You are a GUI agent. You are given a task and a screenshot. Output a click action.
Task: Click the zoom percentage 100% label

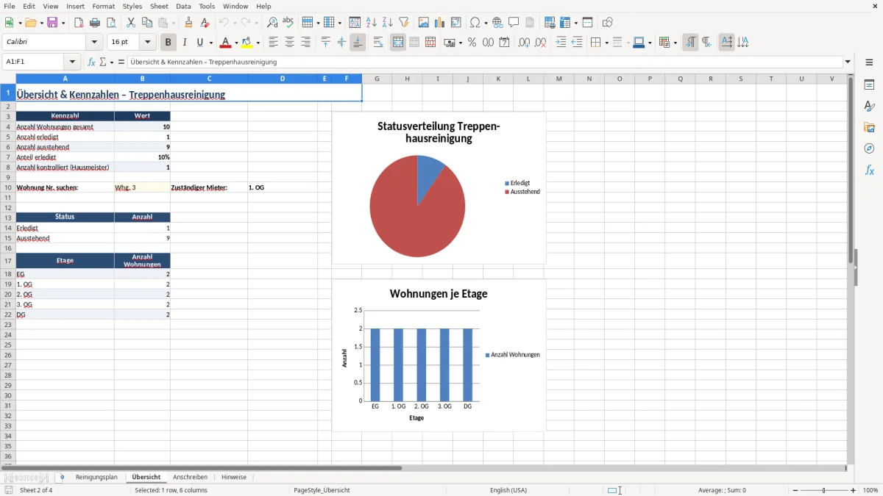point(870,490)
